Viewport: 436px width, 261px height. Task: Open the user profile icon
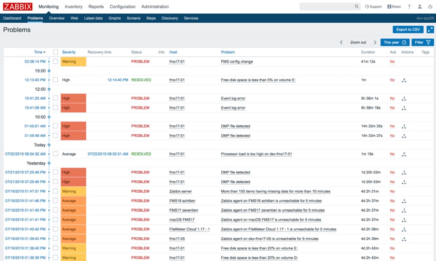[x=420, y=6]
